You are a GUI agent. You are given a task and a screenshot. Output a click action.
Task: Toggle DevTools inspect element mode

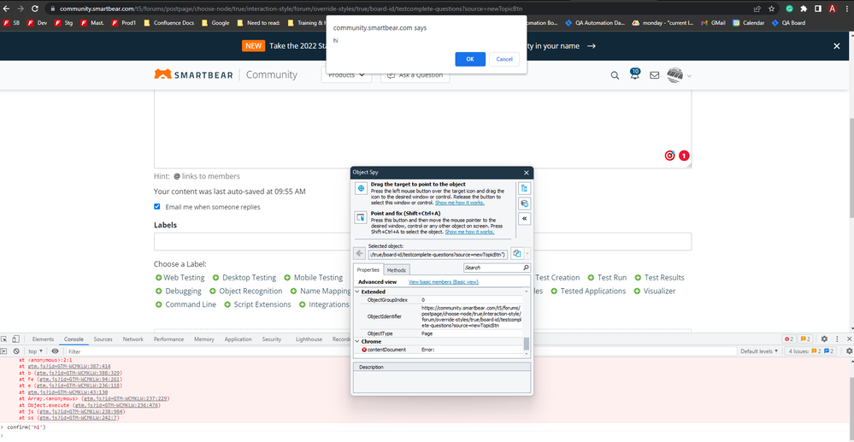coord(3,339)
